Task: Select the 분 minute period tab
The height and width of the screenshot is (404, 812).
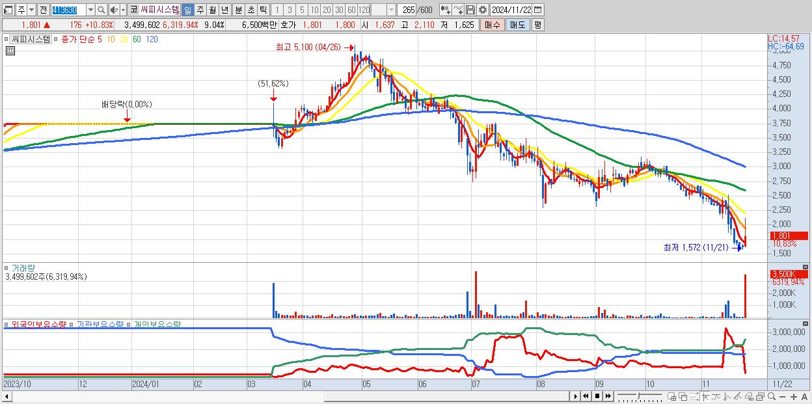Action: [239, 10]
